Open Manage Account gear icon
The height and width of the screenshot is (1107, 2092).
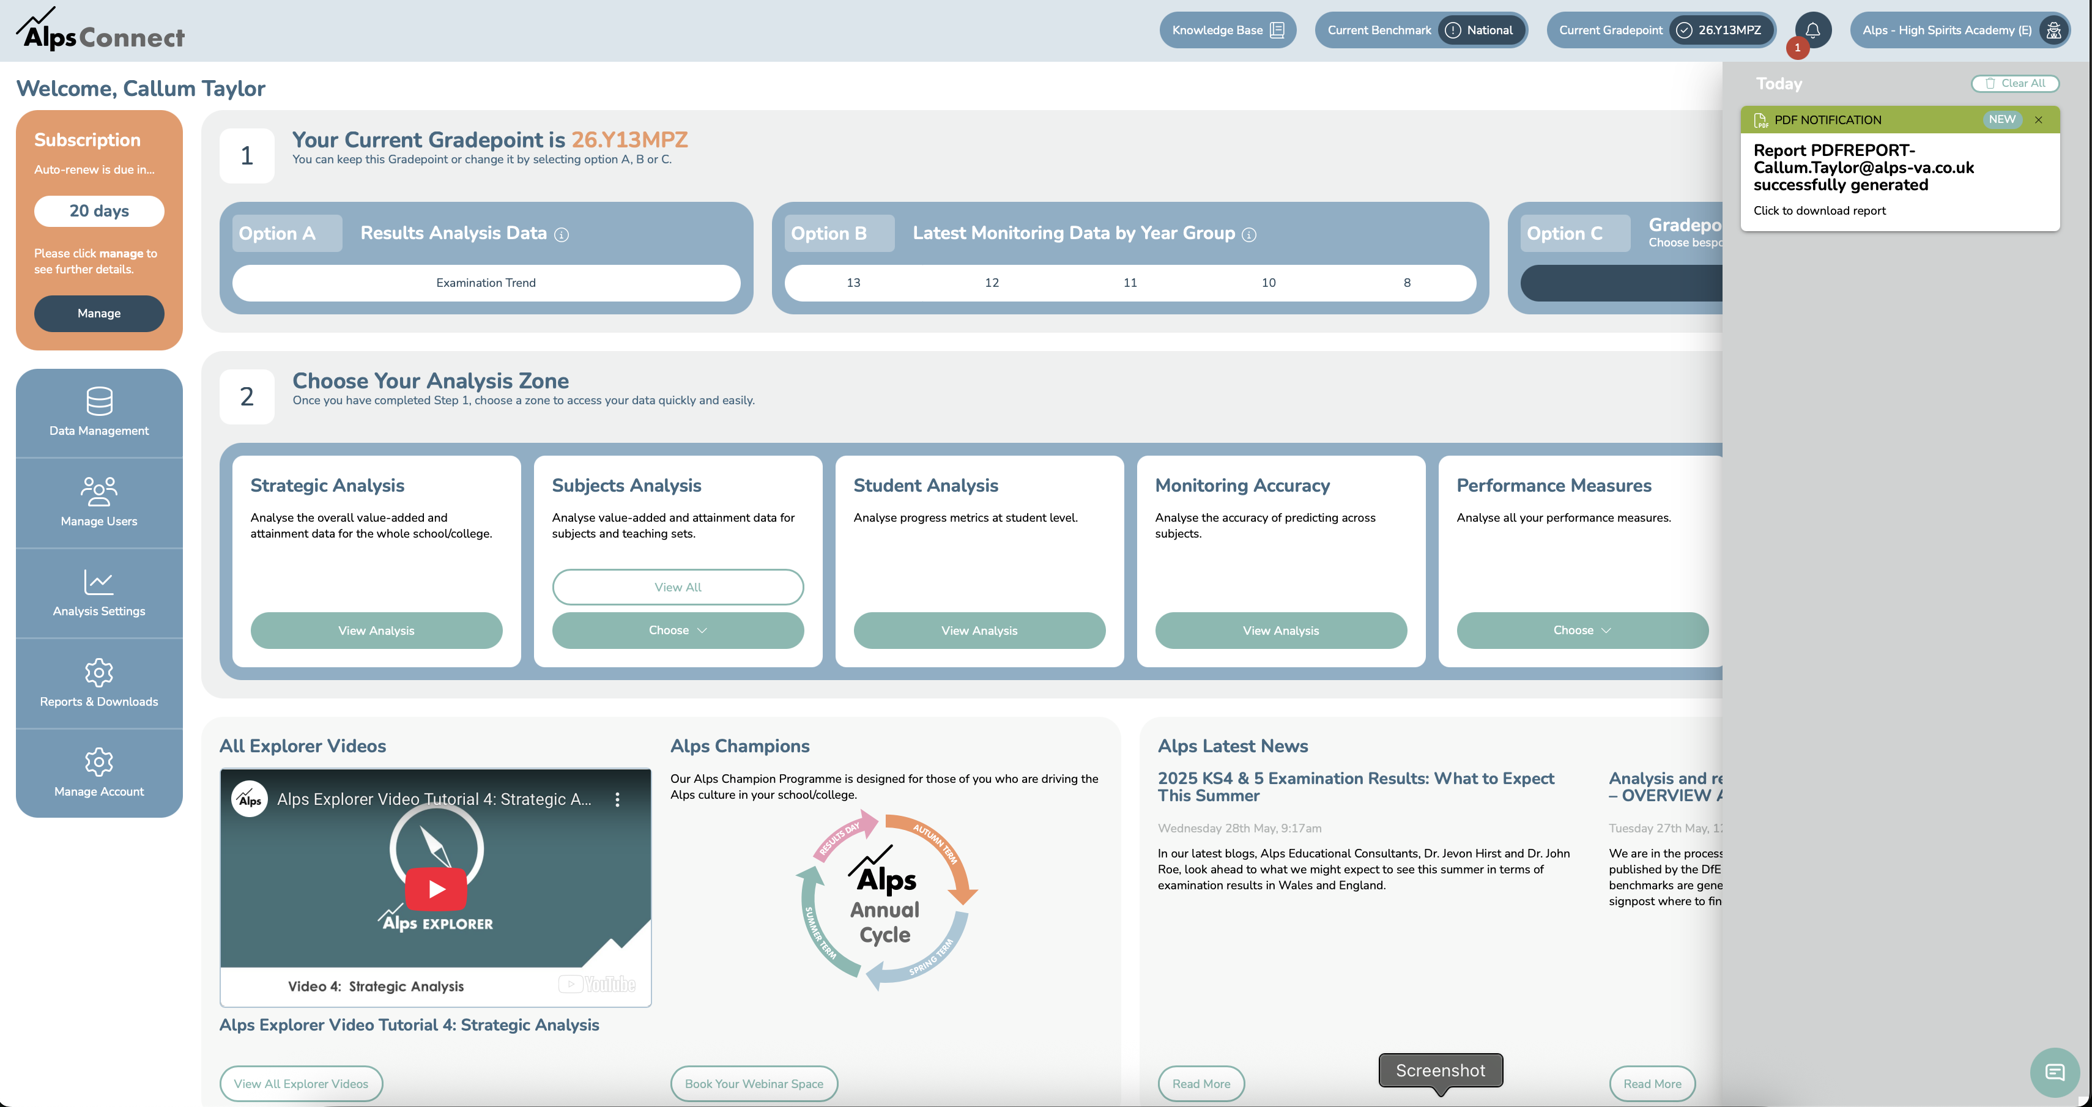pyautogui.click(x=99, y=762)
